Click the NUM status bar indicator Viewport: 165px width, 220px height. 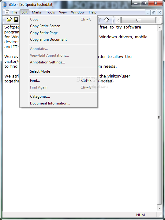pyautogui.click(x=140, y=215)
